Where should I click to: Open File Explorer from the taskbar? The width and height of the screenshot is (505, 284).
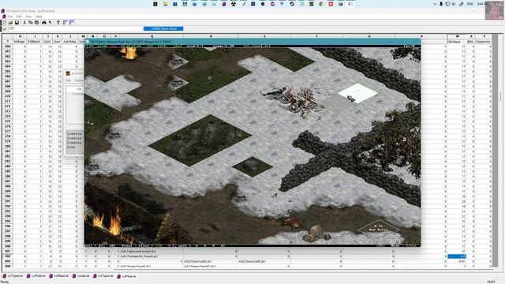click(165, 4)
